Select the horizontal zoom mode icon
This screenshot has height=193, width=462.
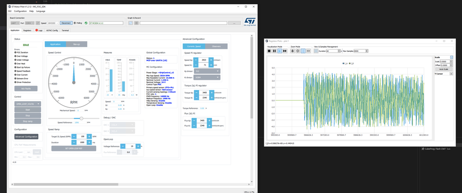coord(308,51)
